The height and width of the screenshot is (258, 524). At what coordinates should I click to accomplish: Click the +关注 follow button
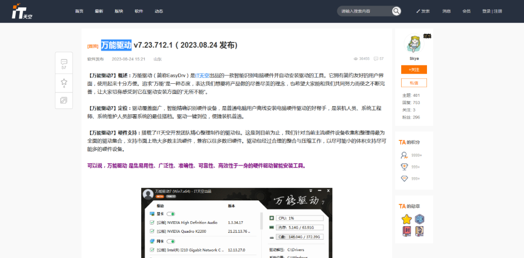(414, 70)
